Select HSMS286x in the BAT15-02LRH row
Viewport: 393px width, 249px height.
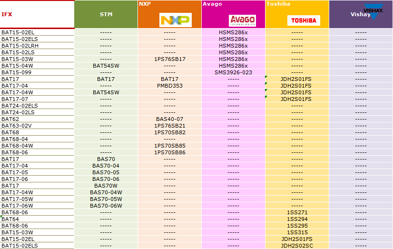click(x=233, y=46)
